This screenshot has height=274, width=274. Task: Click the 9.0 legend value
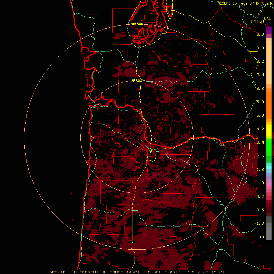point(260,48)
